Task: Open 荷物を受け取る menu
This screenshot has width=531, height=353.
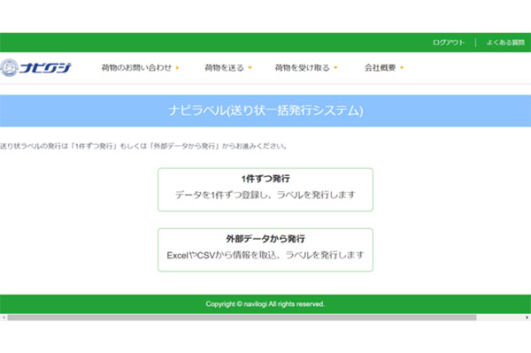Action: [302, 68]
